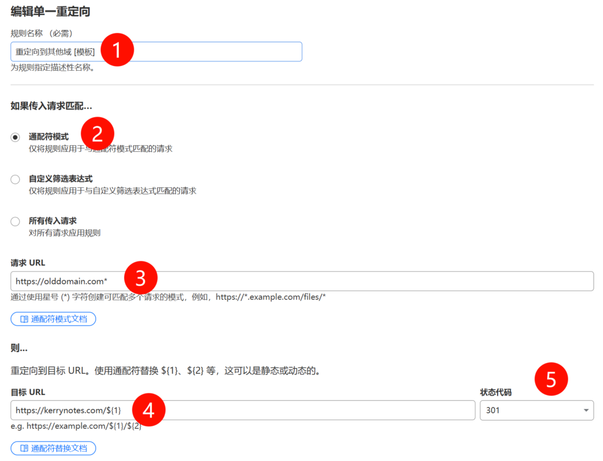Open the 通配符替换文档 documentation

[x=53, y=448]
